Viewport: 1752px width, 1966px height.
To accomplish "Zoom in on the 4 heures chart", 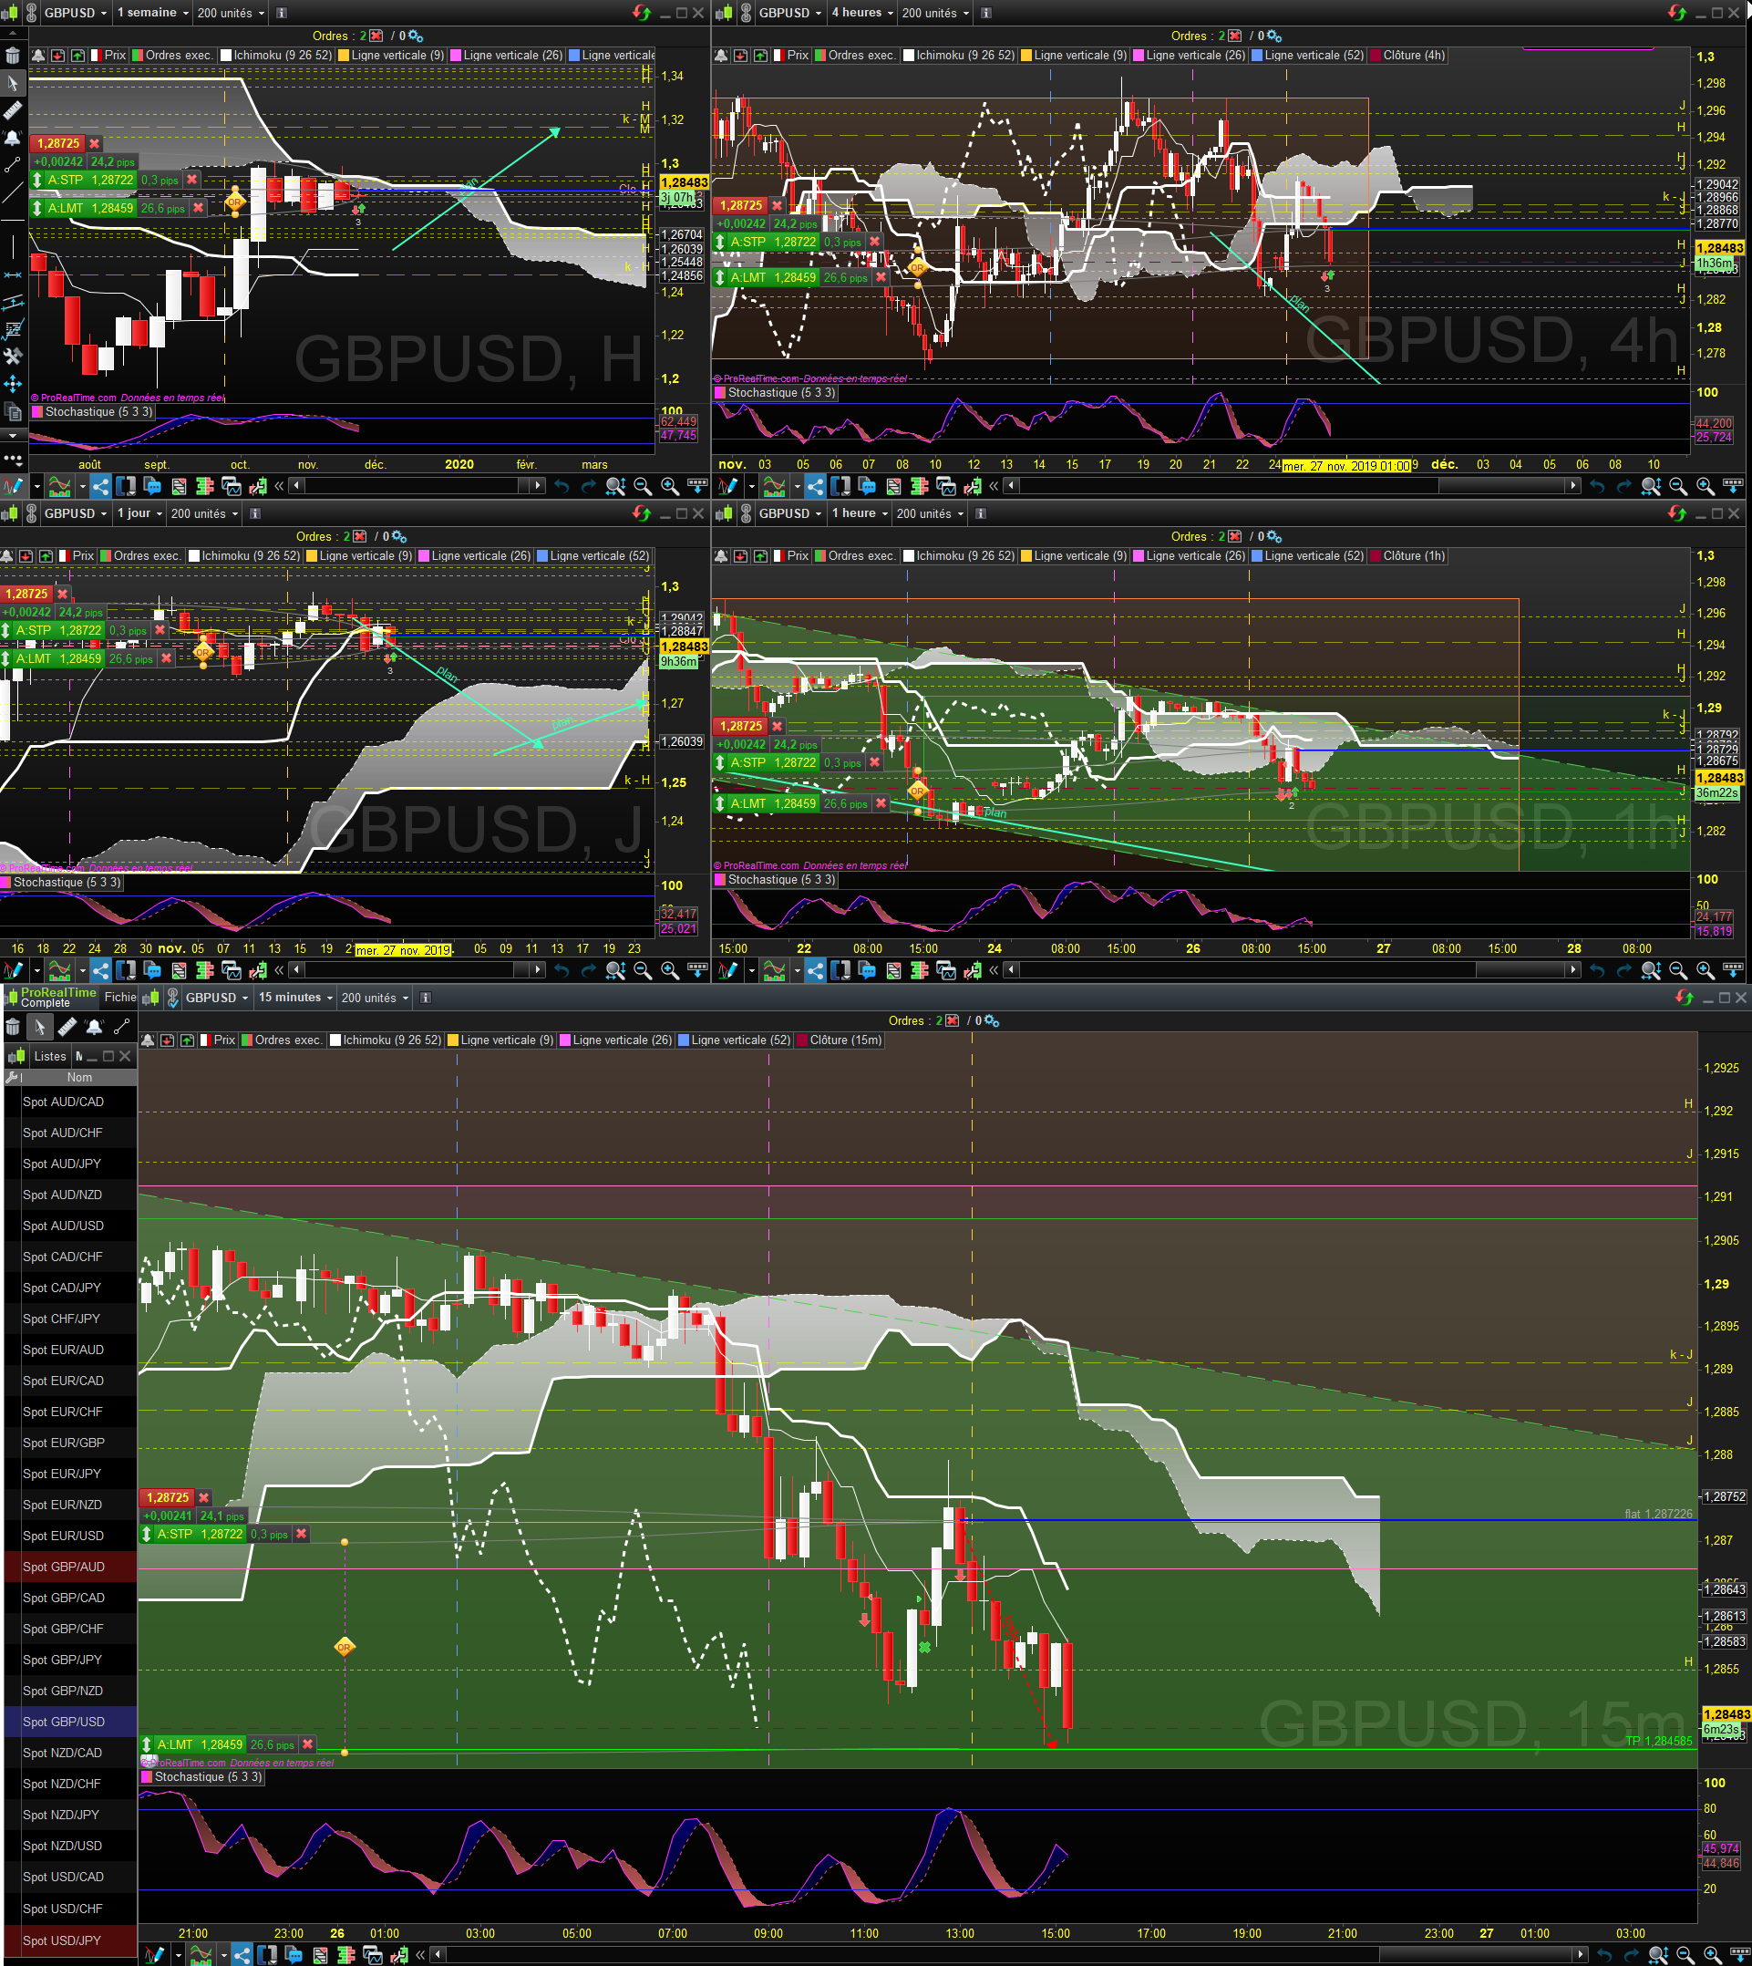I will [x=1705, y=486].
